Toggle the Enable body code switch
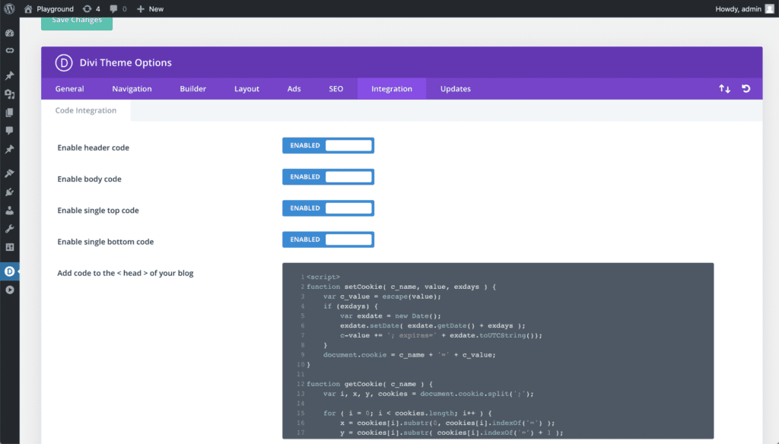The height and width of the screenshot is (444, 779). coord(328,177)
